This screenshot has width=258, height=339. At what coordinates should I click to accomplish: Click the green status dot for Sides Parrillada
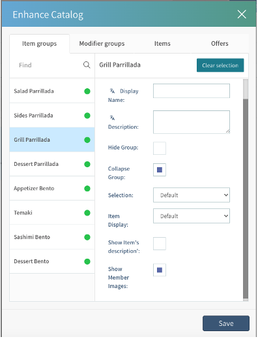pyautogui.click(x=87, y=116)
